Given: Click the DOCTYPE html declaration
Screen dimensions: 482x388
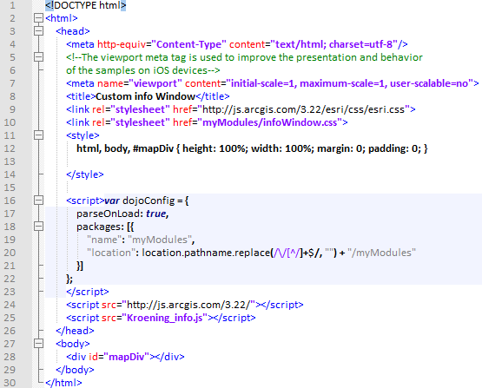Looking at the screenshot, I should point(85,5).
